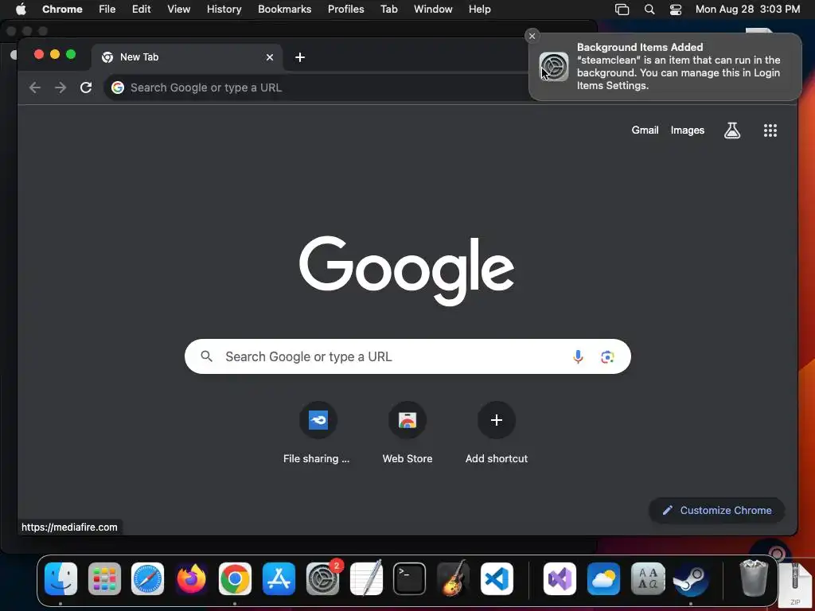
Task: Open Steam from the Dock
Action: [x=691, y=579]
